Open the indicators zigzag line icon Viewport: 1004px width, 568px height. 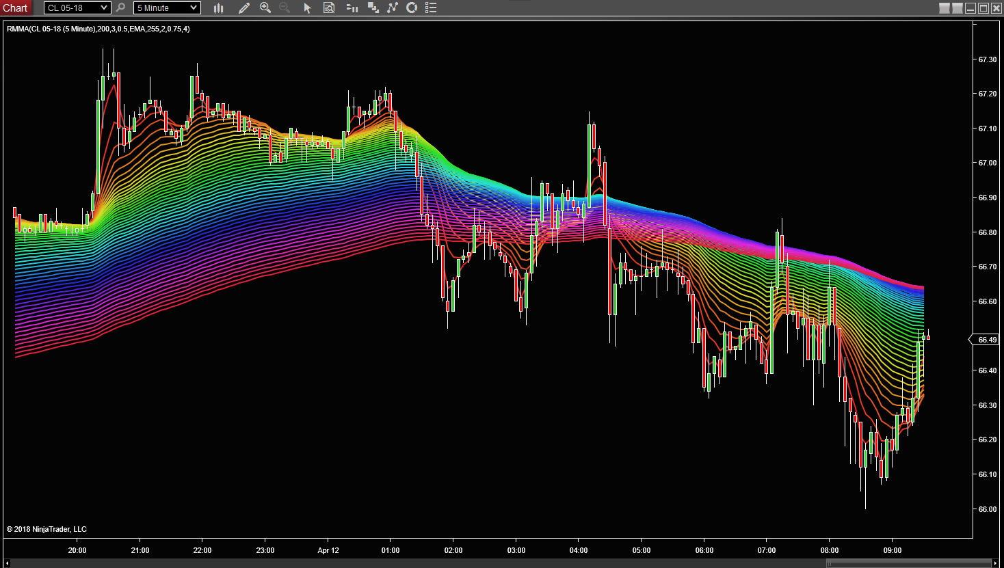pyautogui.click(x=393, y=8)
